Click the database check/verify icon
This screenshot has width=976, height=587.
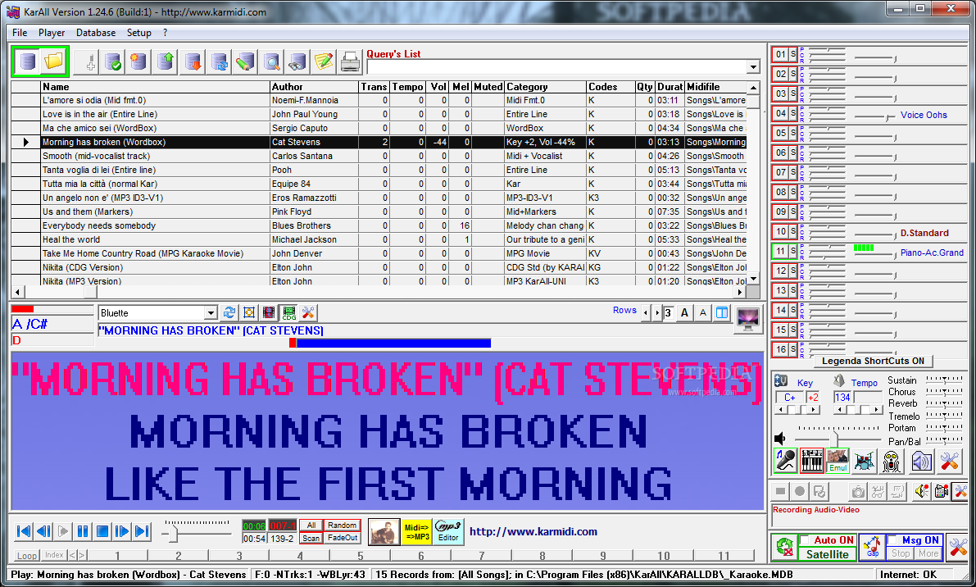[112, 61]
